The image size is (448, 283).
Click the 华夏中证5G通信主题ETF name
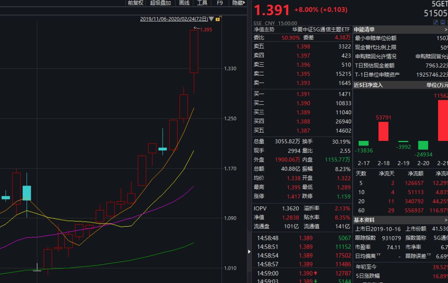pos(321,30)
